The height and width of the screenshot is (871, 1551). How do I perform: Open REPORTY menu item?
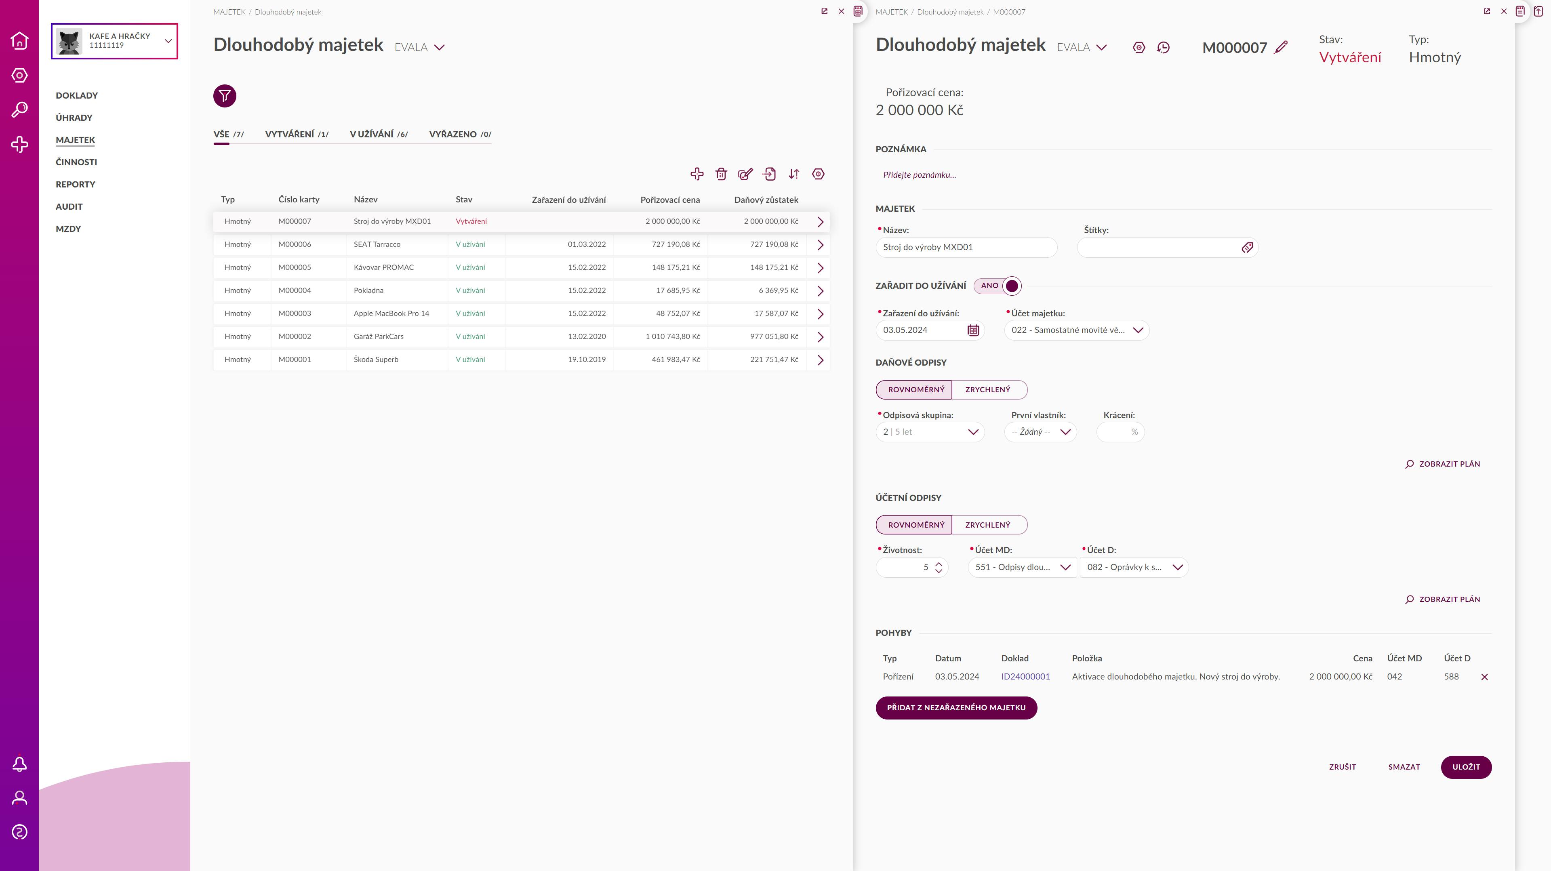[x=75, y=184]
